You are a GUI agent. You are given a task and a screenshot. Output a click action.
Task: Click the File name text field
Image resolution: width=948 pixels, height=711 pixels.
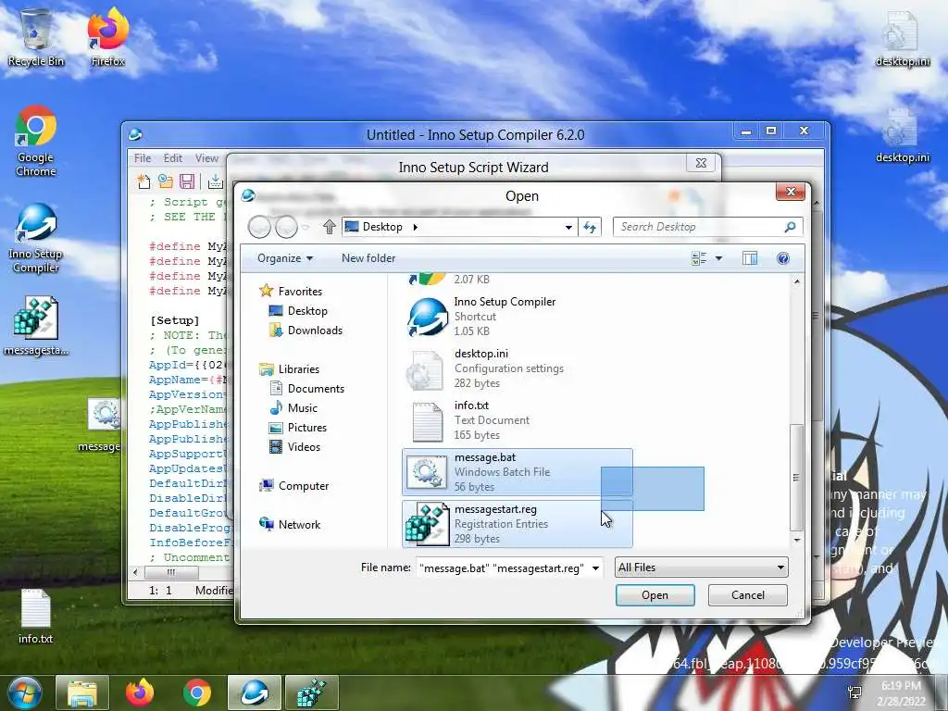click(503, 568)
